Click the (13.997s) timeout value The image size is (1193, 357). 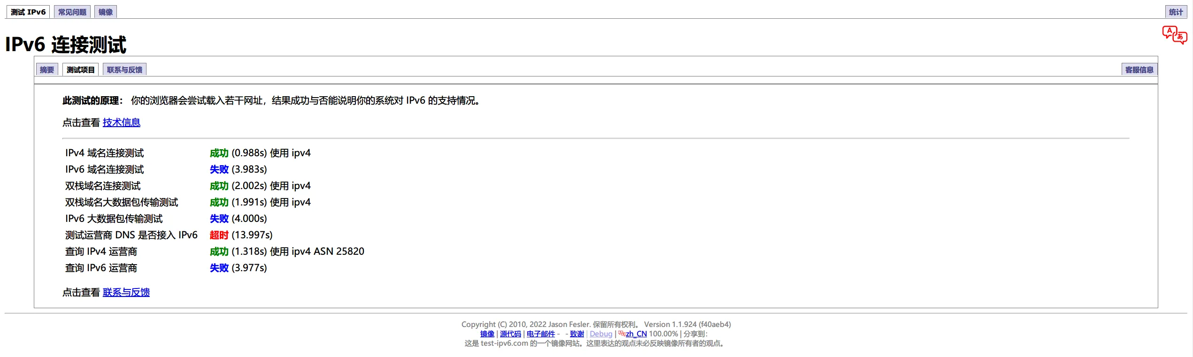tap(252, 235)
